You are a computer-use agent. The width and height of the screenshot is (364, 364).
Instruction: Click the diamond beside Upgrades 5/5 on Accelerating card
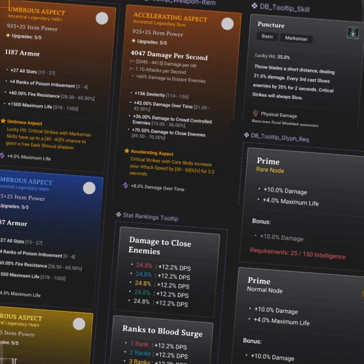pyautogui.click(x=133, y=41)
